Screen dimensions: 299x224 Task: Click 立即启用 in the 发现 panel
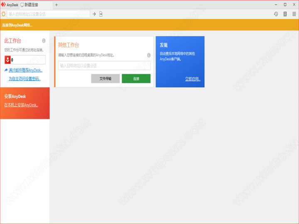pos(193,79)
